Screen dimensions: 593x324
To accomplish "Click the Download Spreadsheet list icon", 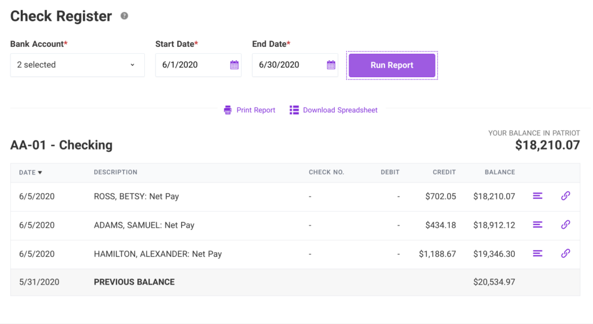I will tap(294, 110).
